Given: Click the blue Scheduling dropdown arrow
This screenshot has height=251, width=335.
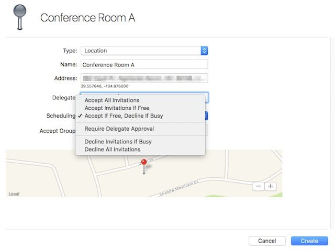Looking at the screenshot, I should pos(207,116).
